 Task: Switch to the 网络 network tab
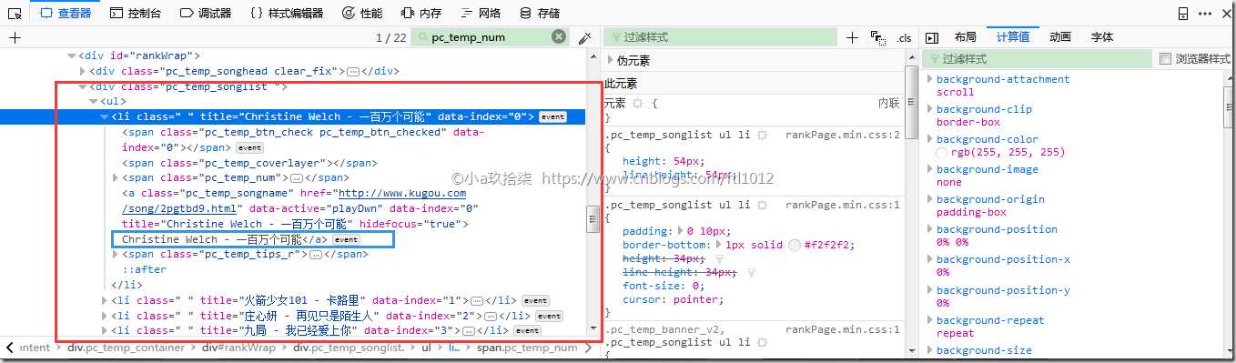pos(481,13)
